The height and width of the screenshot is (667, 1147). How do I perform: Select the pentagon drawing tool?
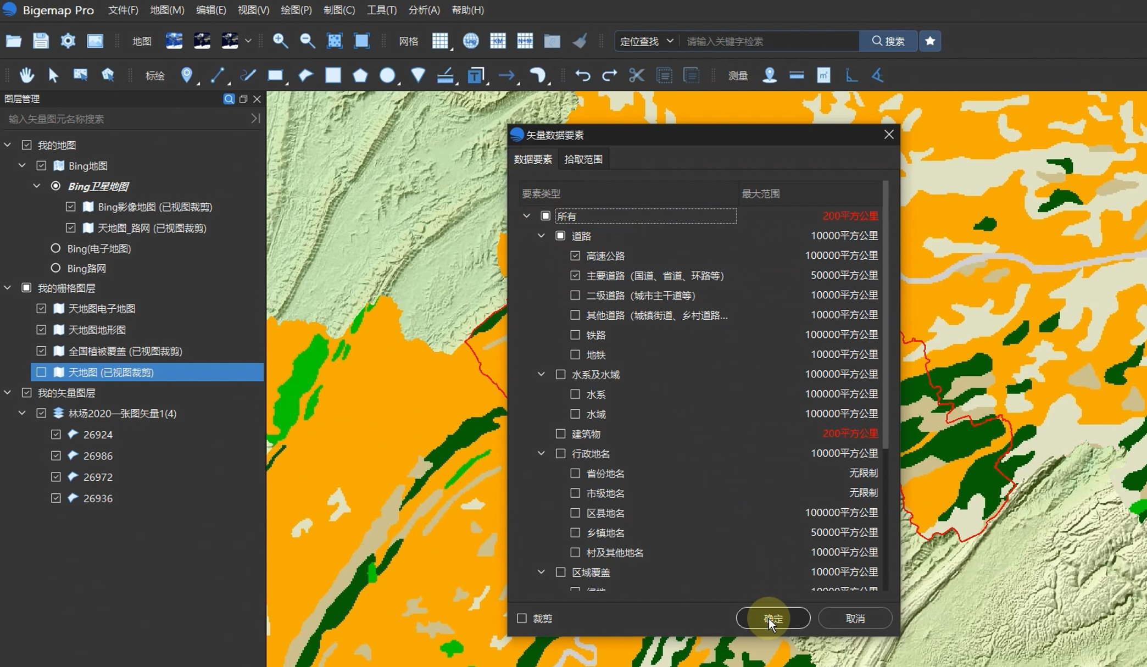pyautogui.click(x=360, y=75)
